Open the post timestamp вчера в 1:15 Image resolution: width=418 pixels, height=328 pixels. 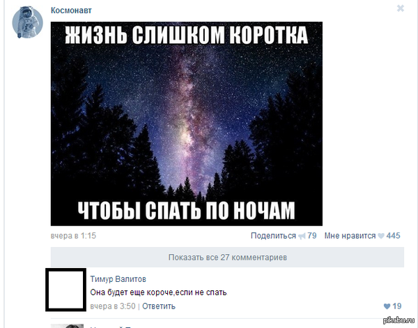73,236
